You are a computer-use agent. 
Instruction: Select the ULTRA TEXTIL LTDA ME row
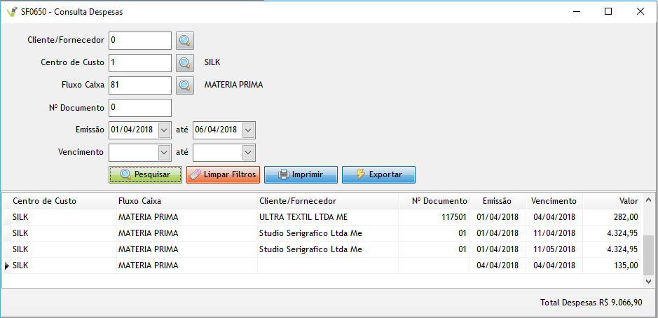pyautogui.click(x=303, y=217)
